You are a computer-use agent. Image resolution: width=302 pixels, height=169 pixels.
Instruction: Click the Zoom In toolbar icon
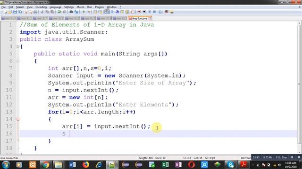[x=84, y=12]
